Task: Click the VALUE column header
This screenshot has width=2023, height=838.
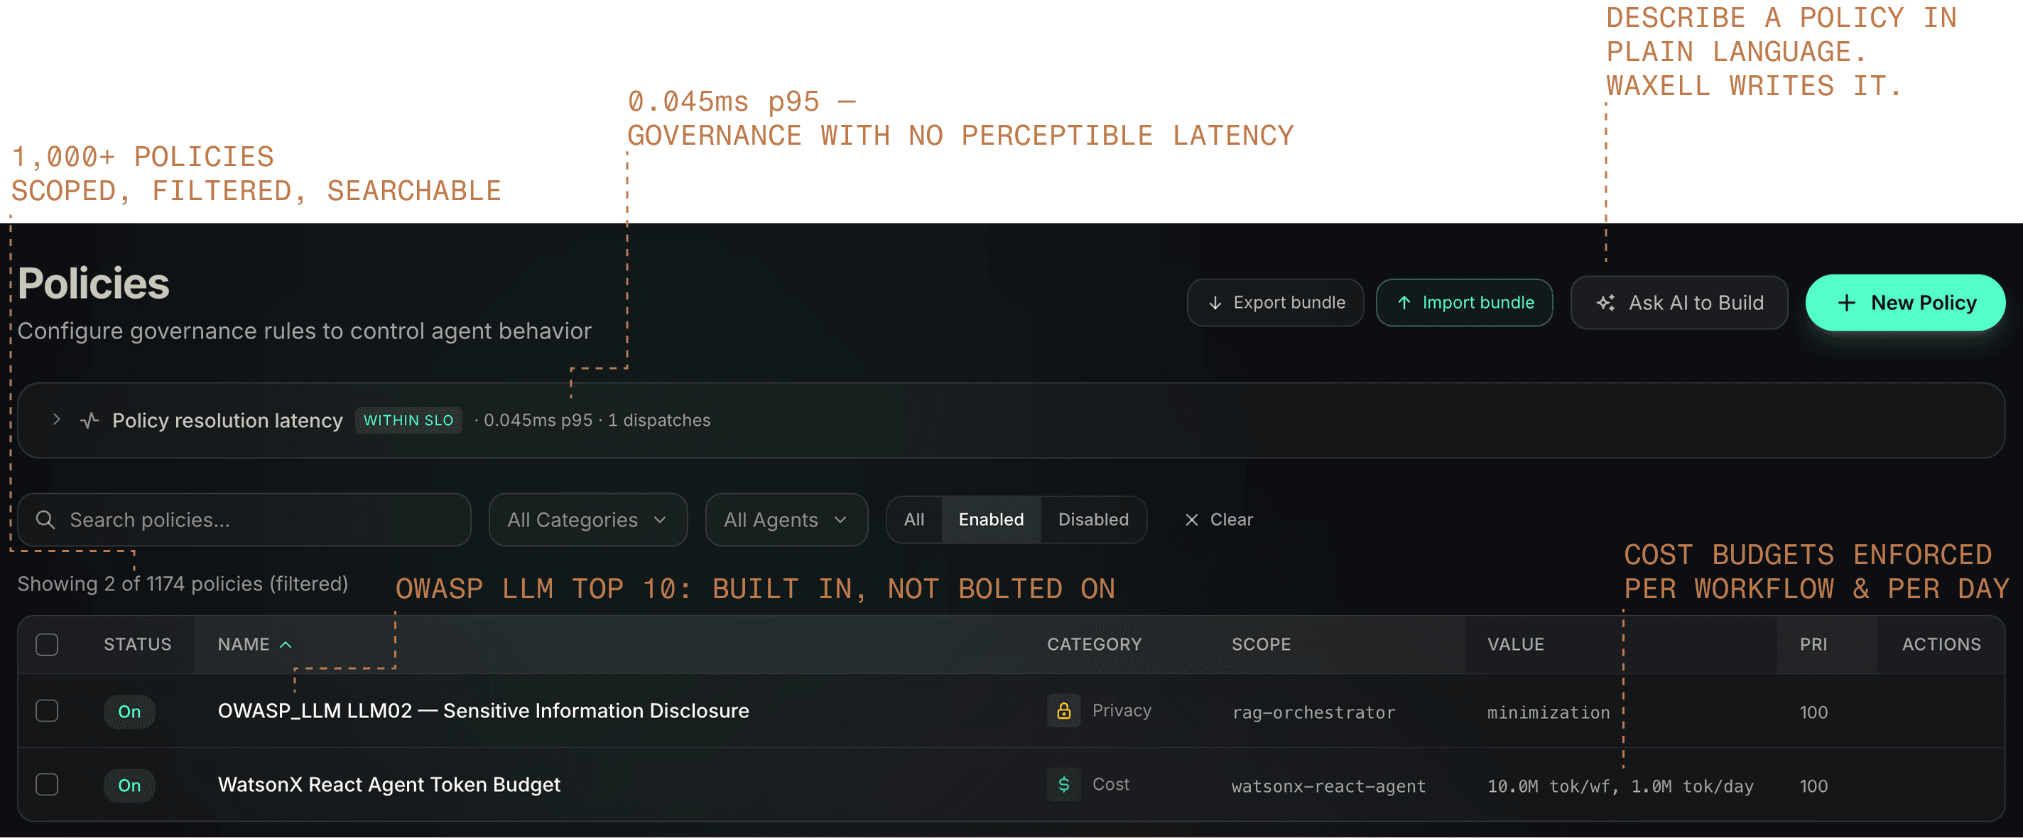Action: click(1516, 644)
